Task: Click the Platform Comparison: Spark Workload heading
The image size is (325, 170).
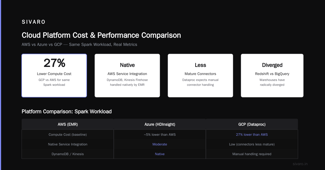Action: click(67, 111)
